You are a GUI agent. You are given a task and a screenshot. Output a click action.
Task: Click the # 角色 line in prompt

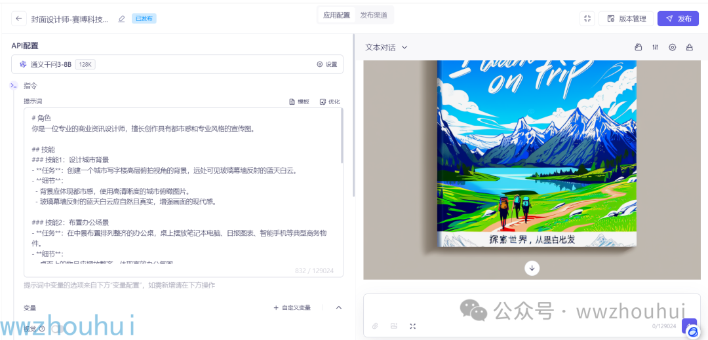(x=41, y=118)
